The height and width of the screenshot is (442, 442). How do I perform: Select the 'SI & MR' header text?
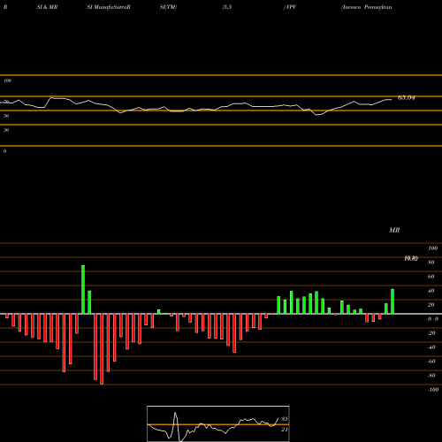pos(47,7)
